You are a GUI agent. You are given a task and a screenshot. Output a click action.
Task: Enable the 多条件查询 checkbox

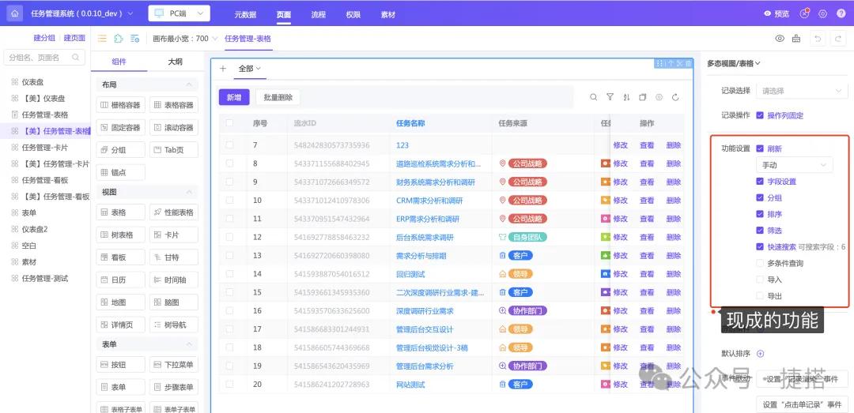pos(760,263)
